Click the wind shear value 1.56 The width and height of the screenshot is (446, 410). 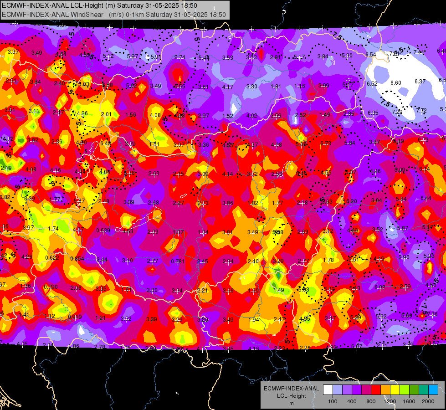click(x=131, y=115)
